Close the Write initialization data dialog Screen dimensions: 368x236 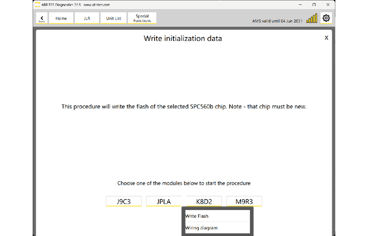tap(326, 38)
